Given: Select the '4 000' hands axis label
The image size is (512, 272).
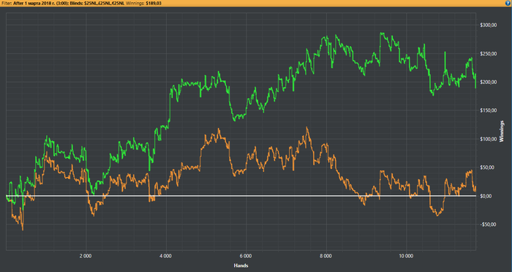Looking at the screenshot, I should 165,257.
